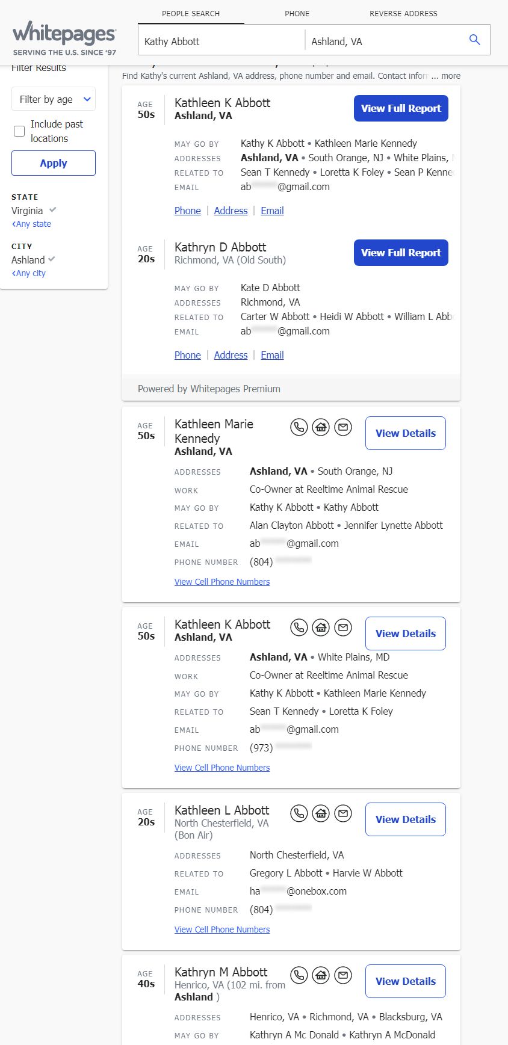Click phone icon for Kathryn M Abbott
The height and width of the screenshot is (1045, 508).
coord(299,975)
